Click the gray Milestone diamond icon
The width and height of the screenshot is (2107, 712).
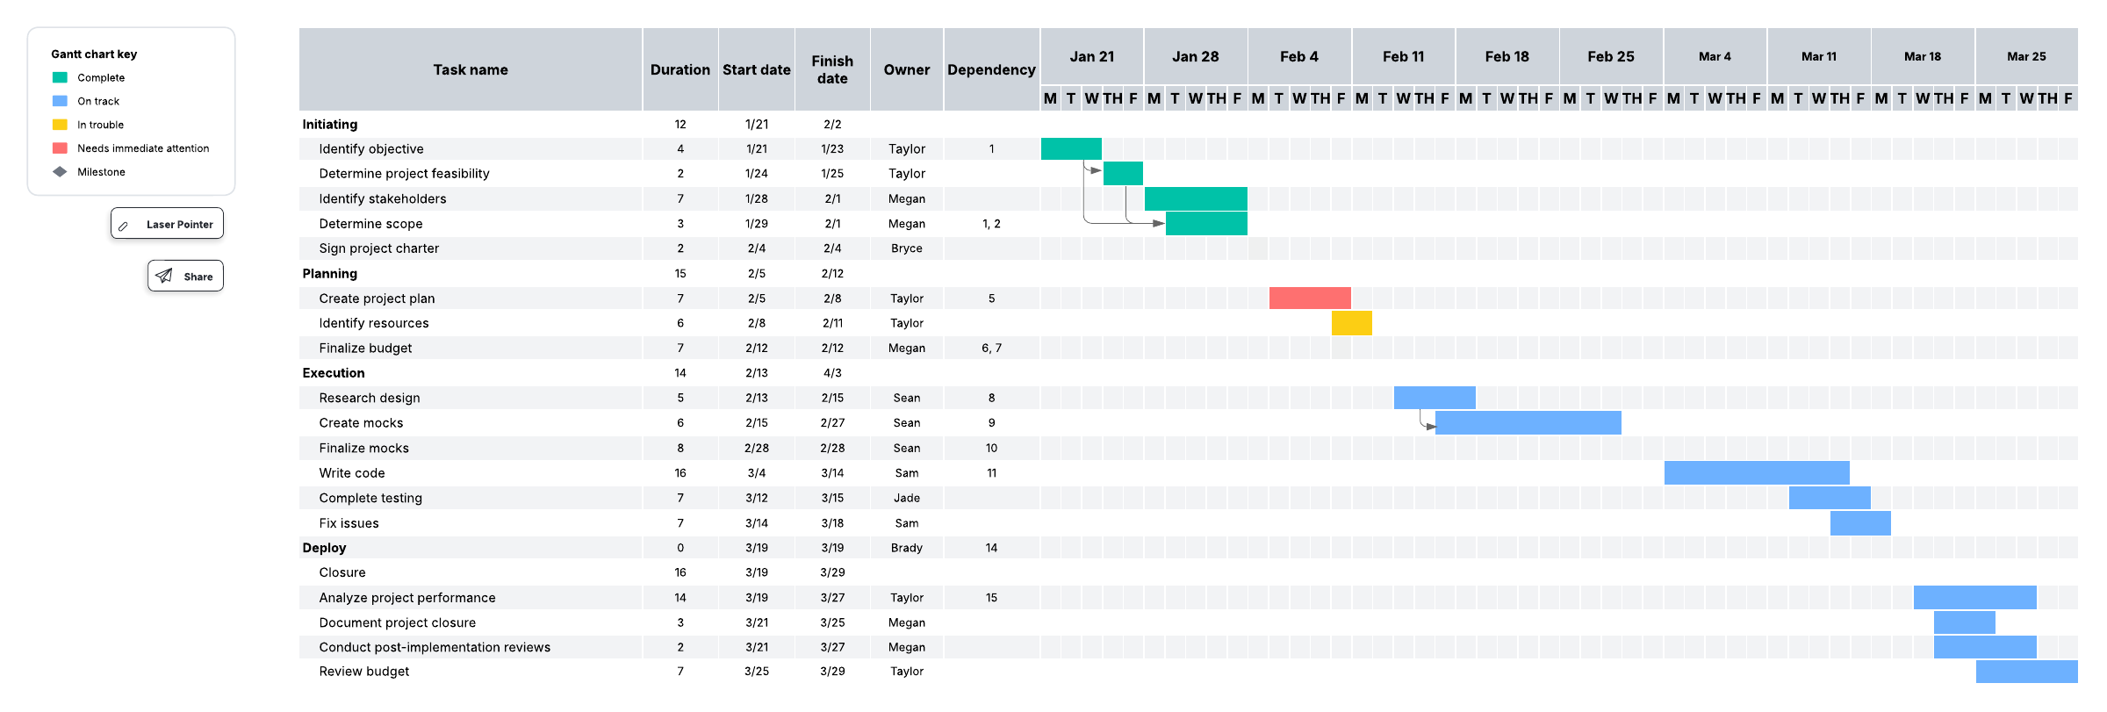pyautogui.click(x=60, y=172)
